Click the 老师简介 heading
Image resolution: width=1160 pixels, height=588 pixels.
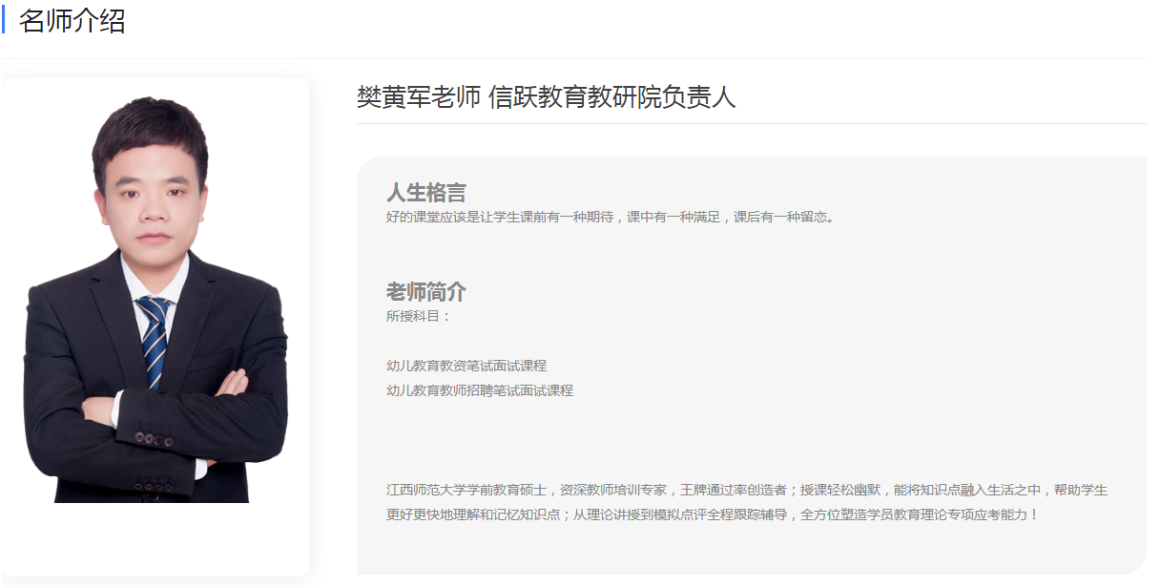[x=426, y=292]
